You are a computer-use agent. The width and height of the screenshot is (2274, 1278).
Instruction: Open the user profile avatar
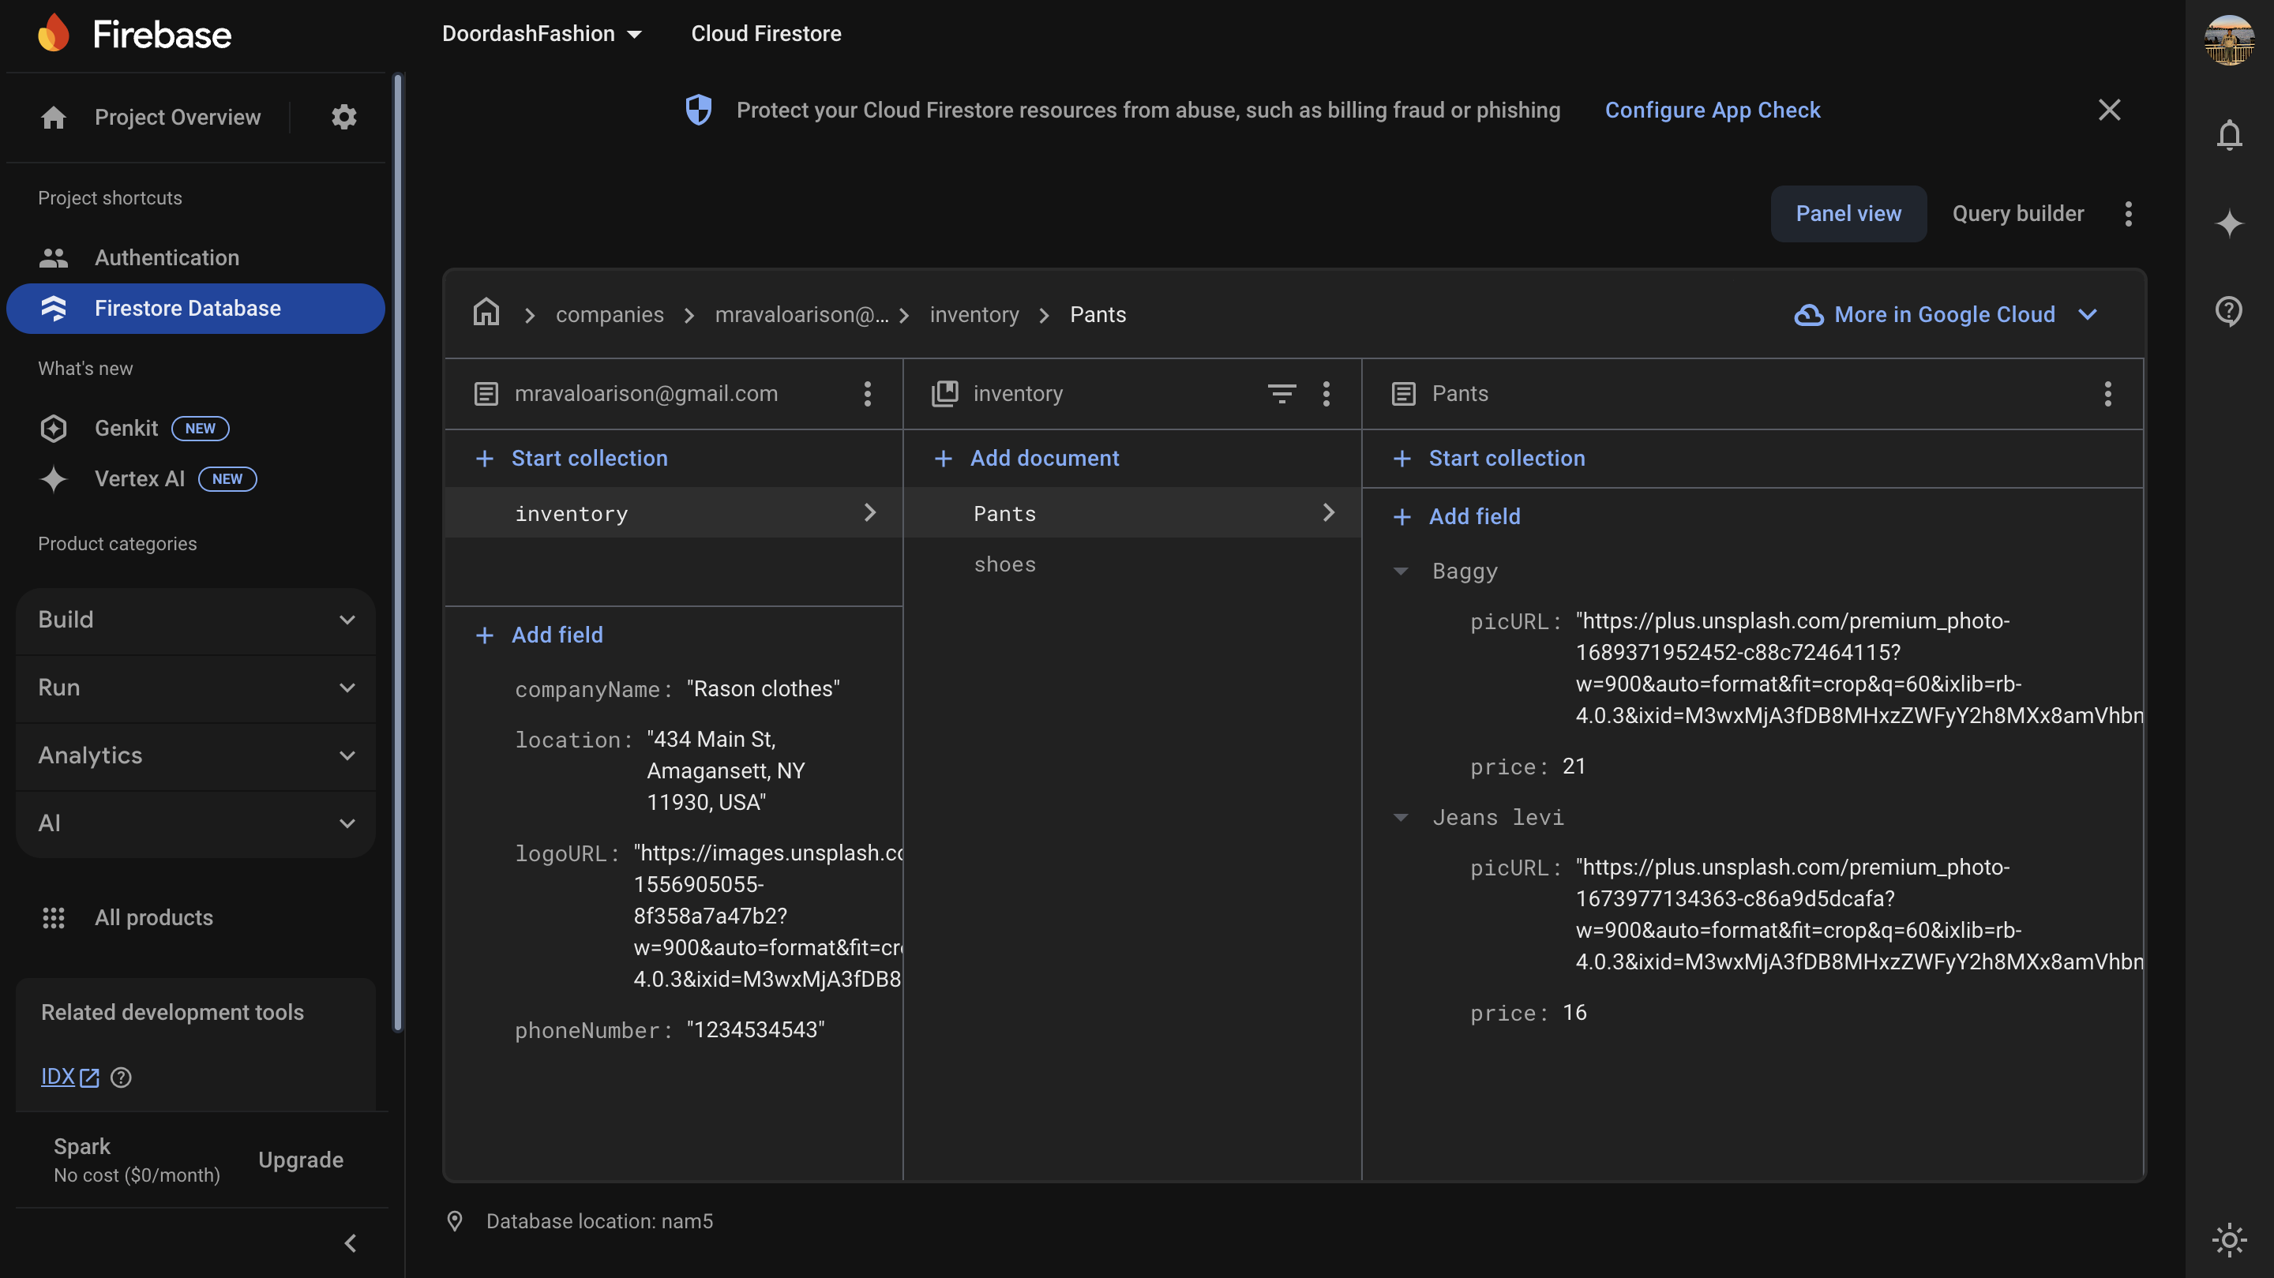2229,39
